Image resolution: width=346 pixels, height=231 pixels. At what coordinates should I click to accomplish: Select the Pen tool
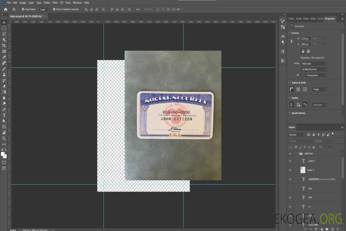pos(4,109)
